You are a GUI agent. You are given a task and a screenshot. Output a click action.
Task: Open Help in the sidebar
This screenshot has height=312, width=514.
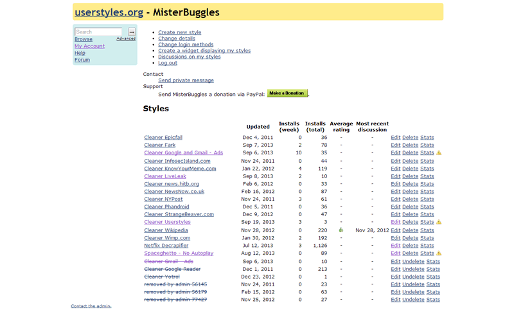click(x=80, y=53)
